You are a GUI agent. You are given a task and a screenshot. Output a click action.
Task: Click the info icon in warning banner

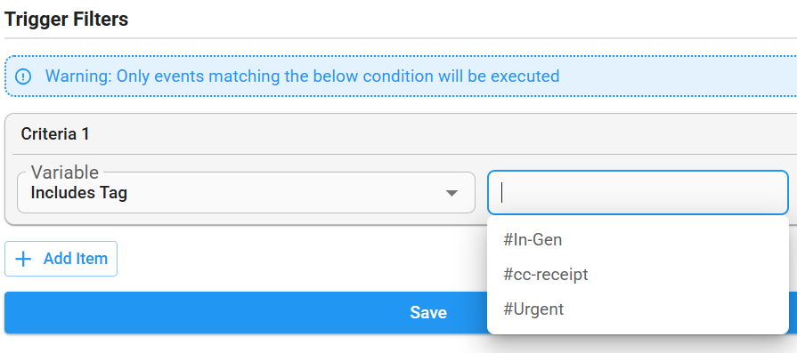pos(23,76)
